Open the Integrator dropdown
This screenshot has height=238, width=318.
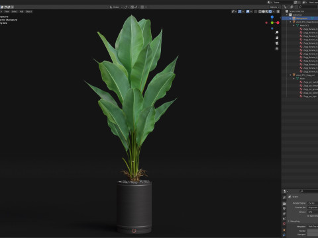(313, 226)
